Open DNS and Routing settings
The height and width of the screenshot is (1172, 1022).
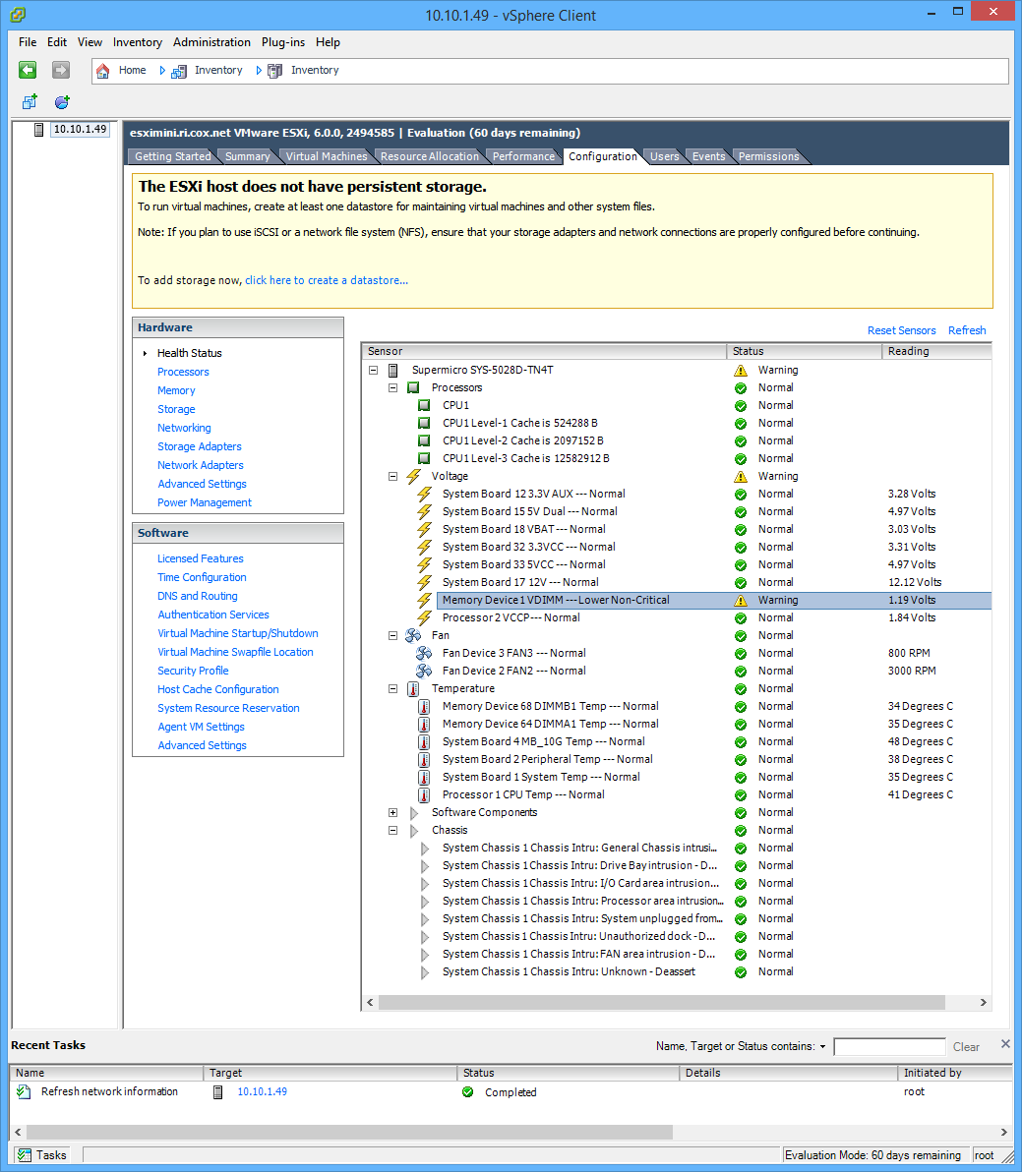tap(198, 596)
